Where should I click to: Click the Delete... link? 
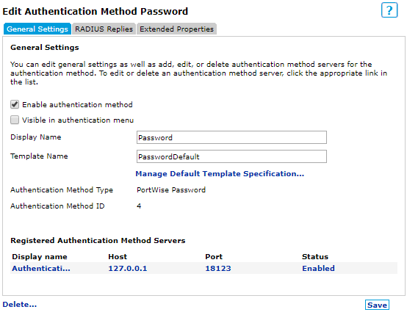pos(20,305)
